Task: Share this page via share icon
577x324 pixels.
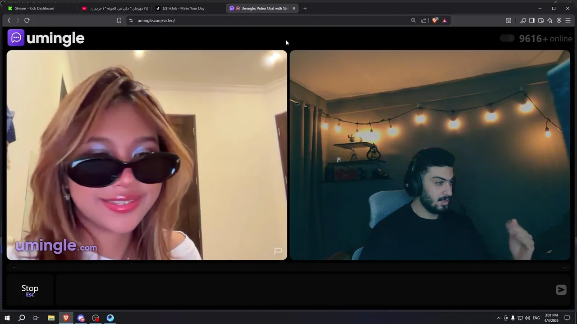Action: click(424, 20)
